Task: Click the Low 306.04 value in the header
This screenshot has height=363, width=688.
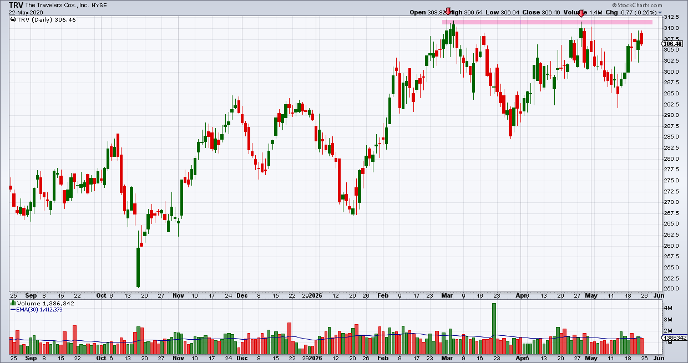Action: coord(504,12)
